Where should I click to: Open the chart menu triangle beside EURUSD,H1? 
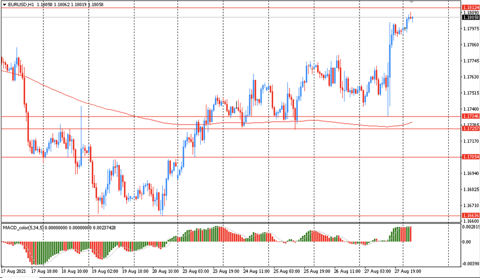tap(4, 5)
